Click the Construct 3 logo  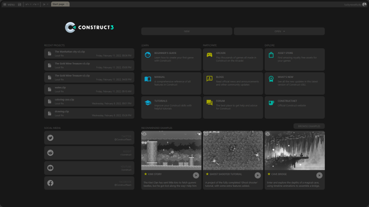(89, 28)
